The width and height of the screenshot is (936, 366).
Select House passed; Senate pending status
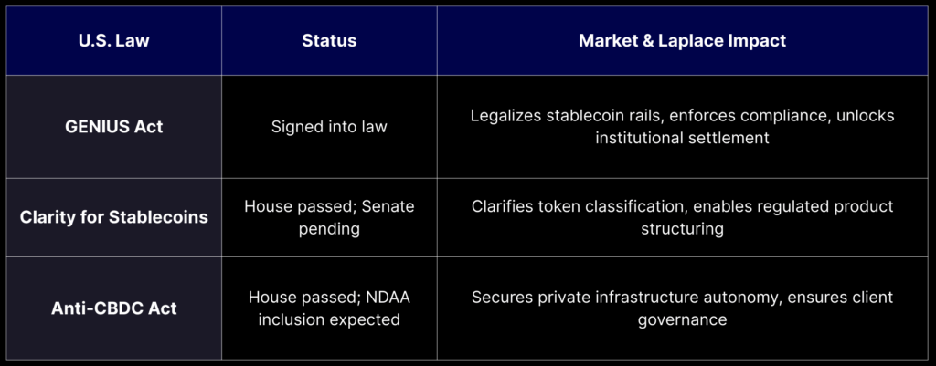pos(329,217)
